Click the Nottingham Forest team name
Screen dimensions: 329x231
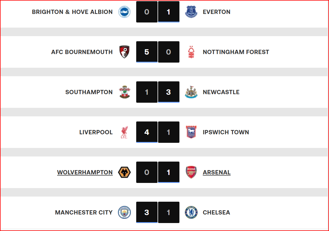(236, 52)
